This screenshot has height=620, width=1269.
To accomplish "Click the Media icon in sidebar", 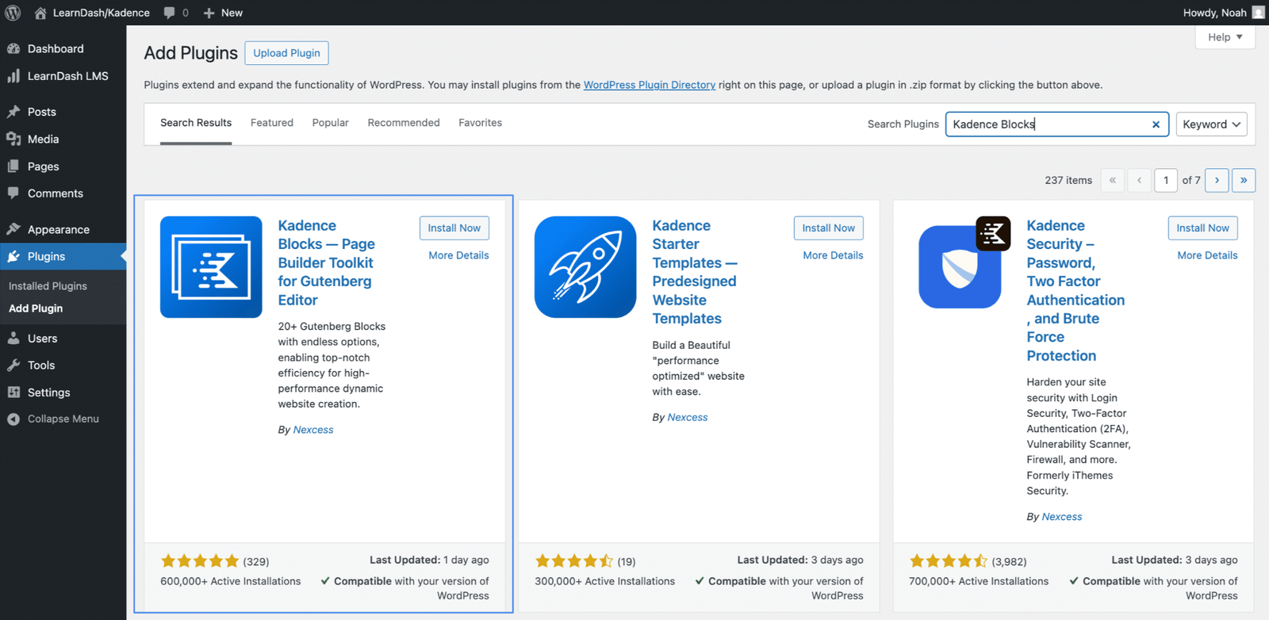I will [13, 139].
